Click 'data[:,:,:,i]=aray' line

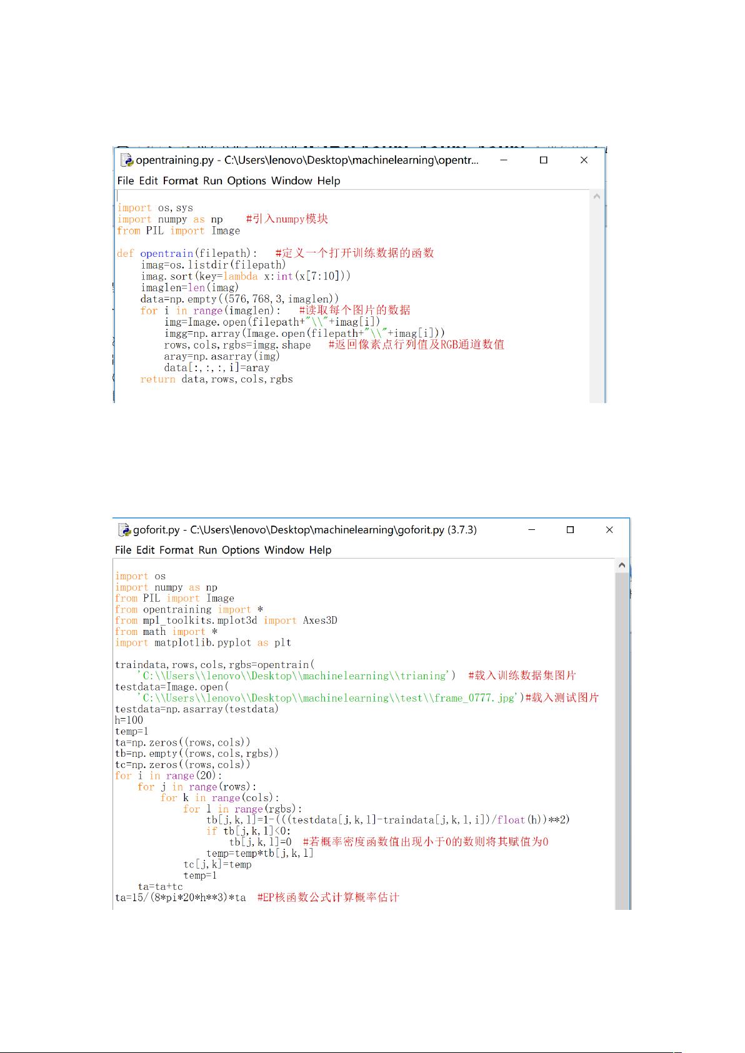pyautogui.click(x=217, y=367)
